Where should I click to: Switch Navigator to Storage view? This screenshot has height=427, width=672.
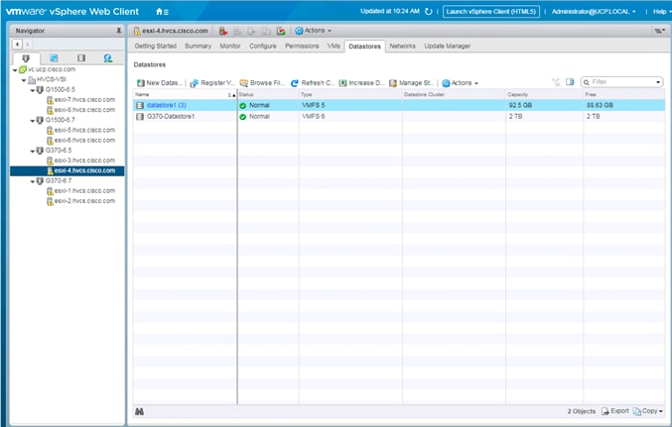click(x=81, y=58)
